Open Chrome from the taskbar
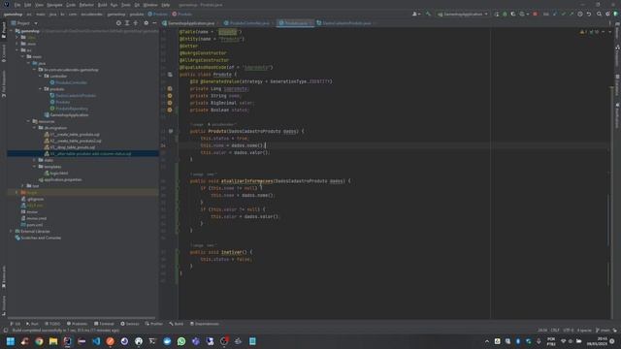 39,341
